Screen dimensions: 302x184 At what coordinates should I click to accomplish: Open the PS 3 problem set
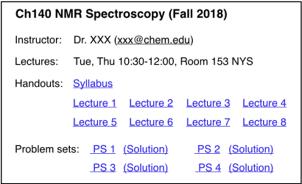(103, 168)
